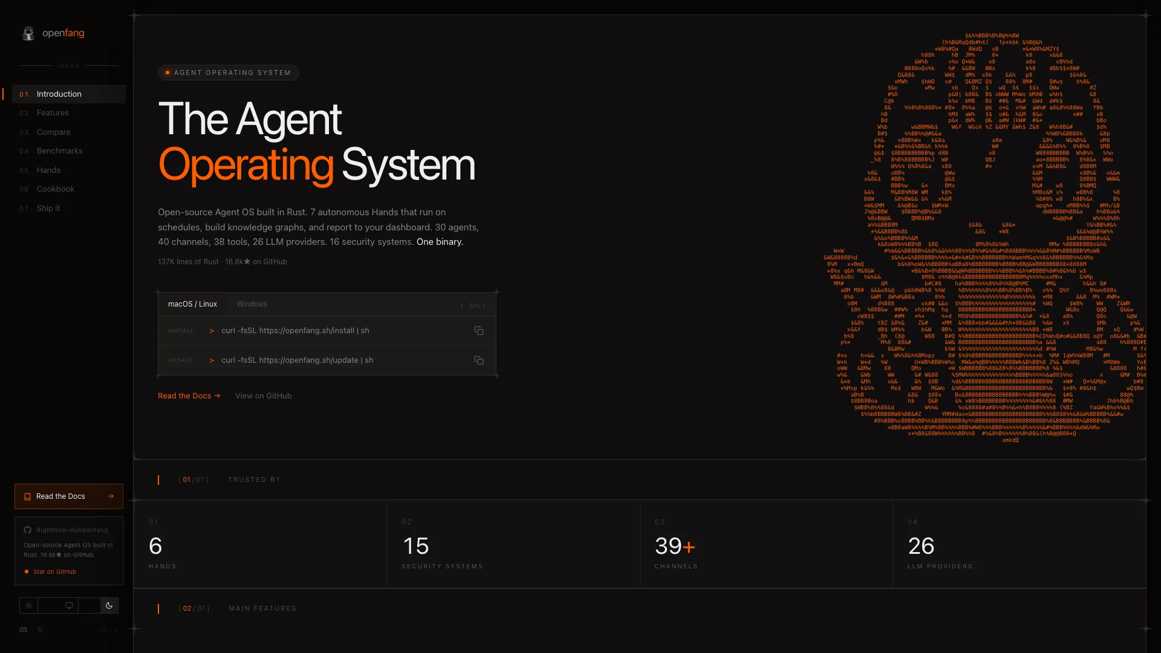This screenshot has width=1161, height=653.
Task: Click the '15 Security Systems' stat card
Action: click(x=513, y=544)
